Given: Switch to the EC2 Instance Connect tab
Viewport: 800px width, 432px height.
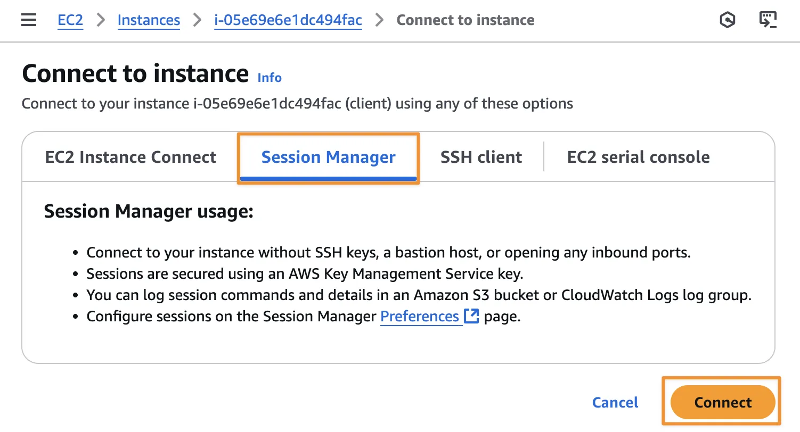Looking at the screenshot, I should (130, 157).
